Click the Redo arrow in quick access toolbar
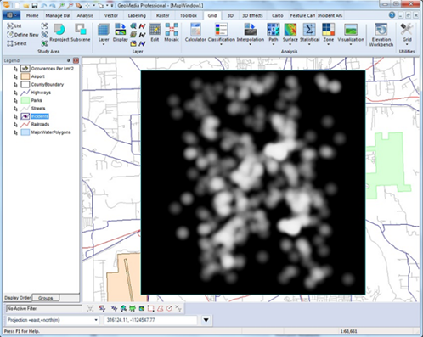The height and width of the screenshot is (337, 423). [x=53, y=5]
